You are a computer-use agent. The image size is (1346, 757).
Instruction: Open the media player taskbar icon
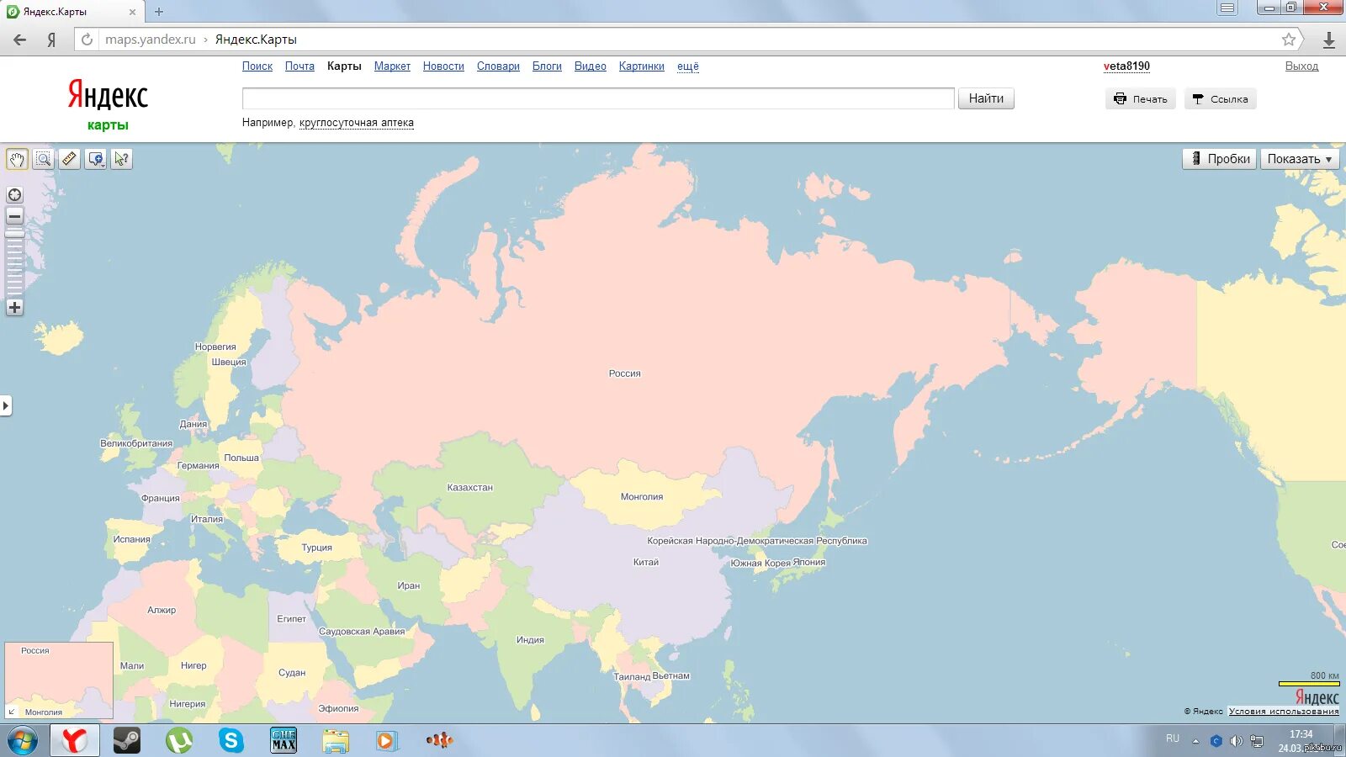(x=386, y=741)
